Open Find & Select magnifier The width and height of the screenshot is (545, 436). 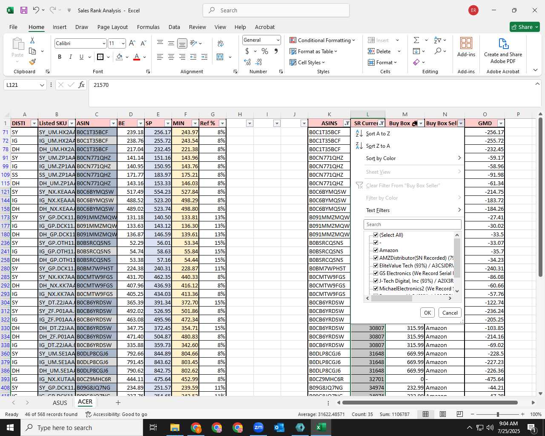click(438, 51)
